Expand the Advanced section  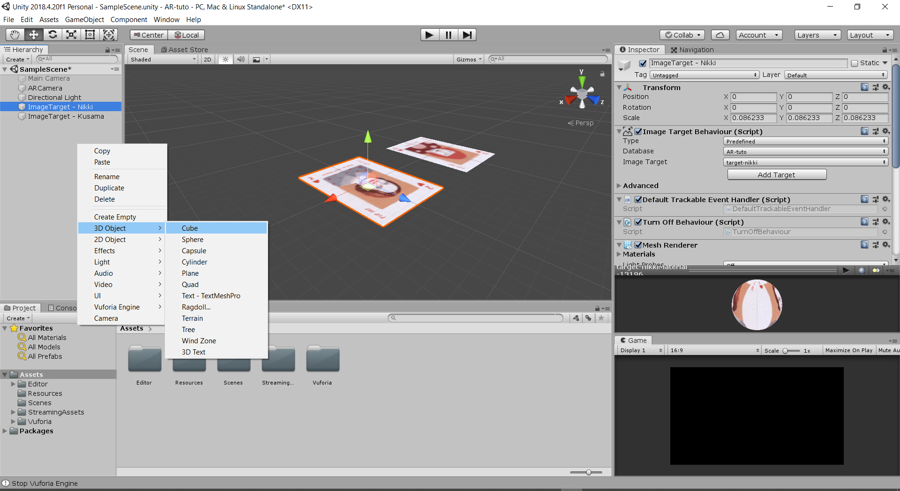click(x=619, y=186)
